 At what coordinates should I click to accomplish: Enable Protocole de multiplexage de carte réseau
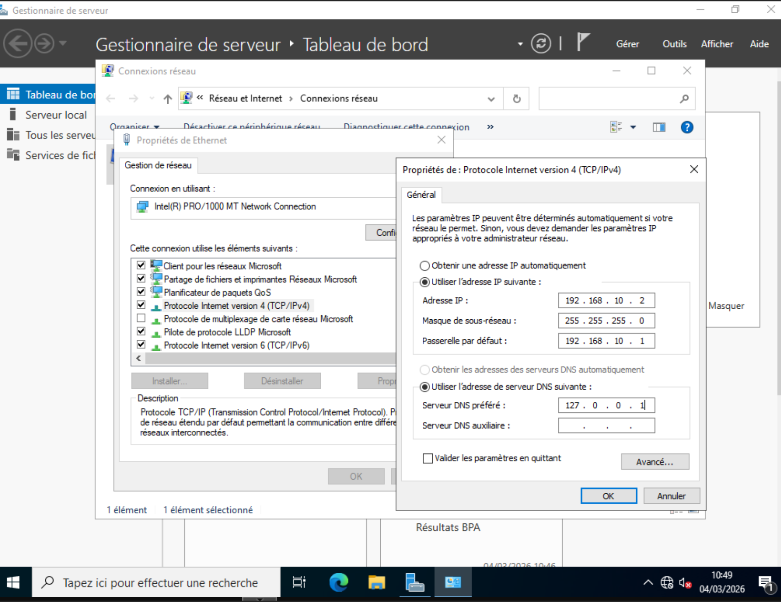[x=141, y=318]
